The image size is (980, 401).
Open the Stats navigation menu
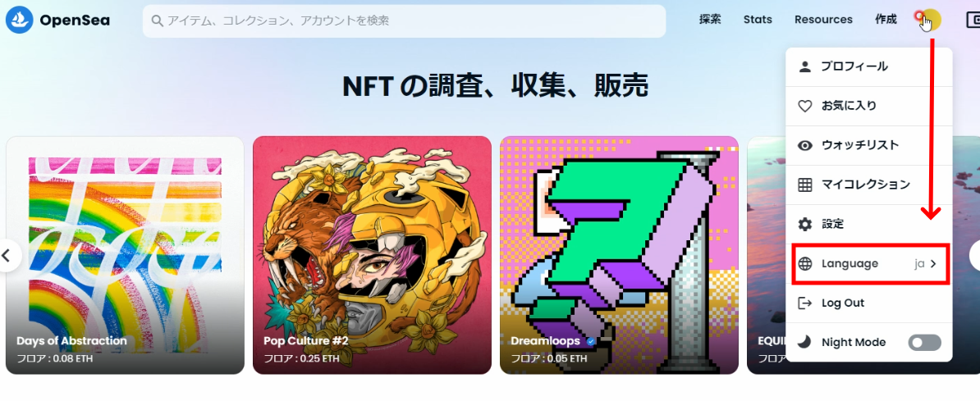(758, 20)
